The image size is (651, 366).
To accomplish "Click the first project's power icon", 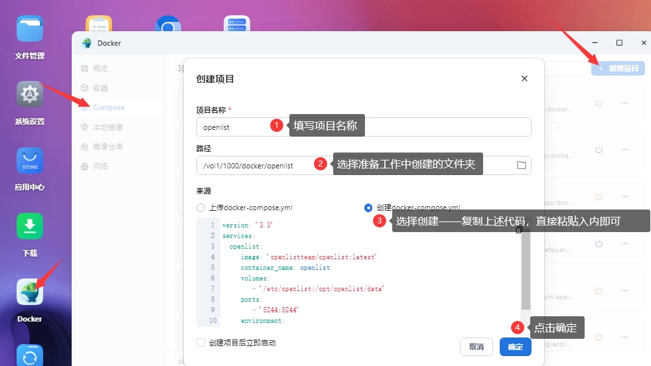I will (599, 103).
